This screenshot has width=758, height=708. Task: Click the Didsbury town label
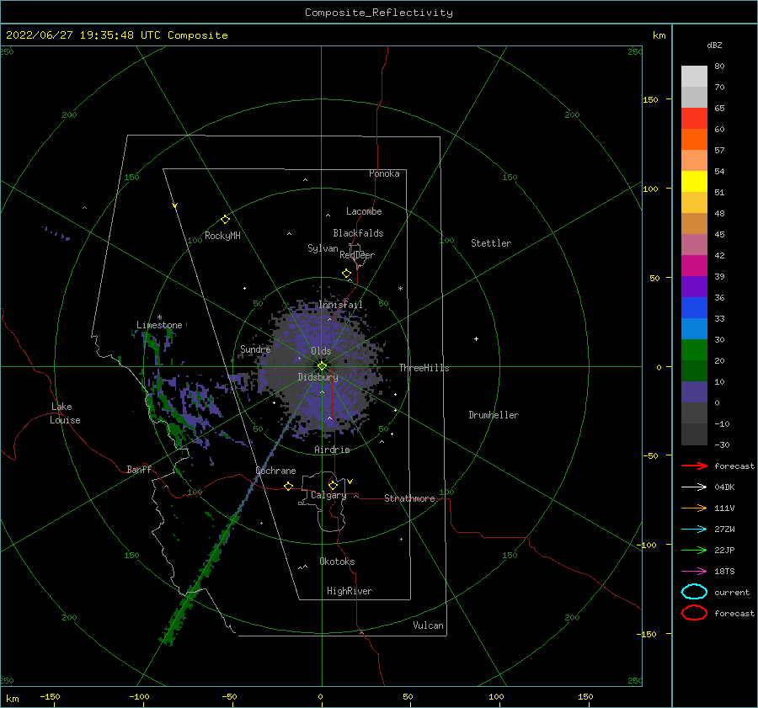[318, 377]
